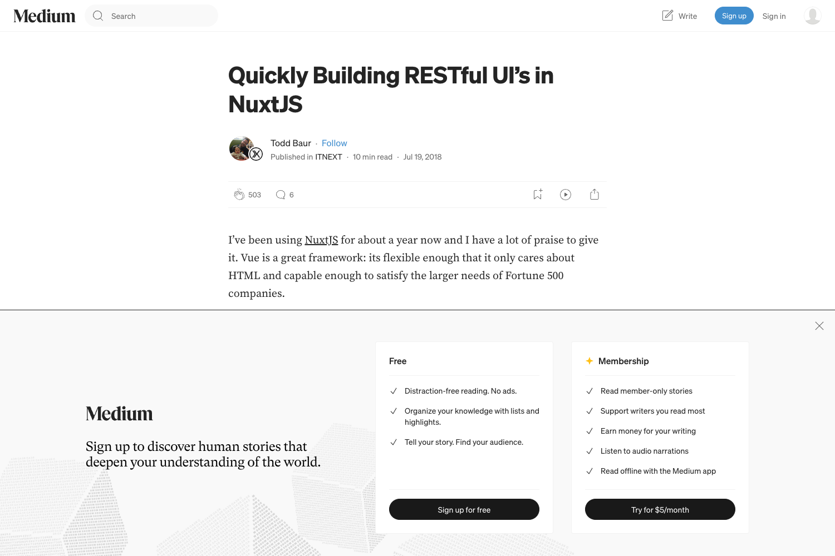The width and height of the screenshot is (835, 556).
Task: Play the audio narration
Action: click(x=566, y=194)
